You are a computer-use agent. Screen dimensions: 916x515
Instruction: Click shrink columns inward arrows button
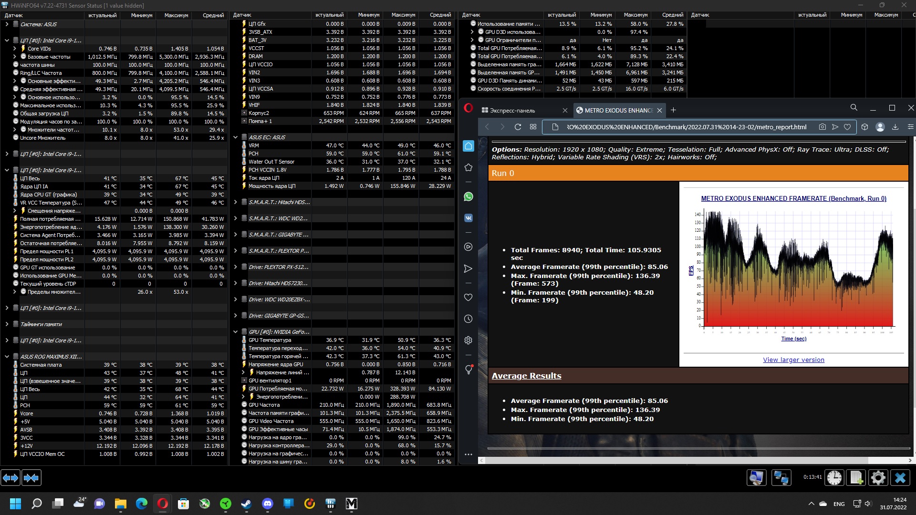click(31, 477)
